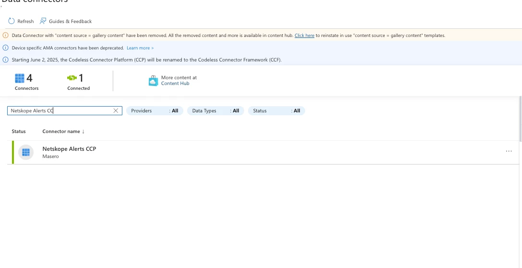
Task: Open the Providers filter dropdown
Action: click(154, 110)
